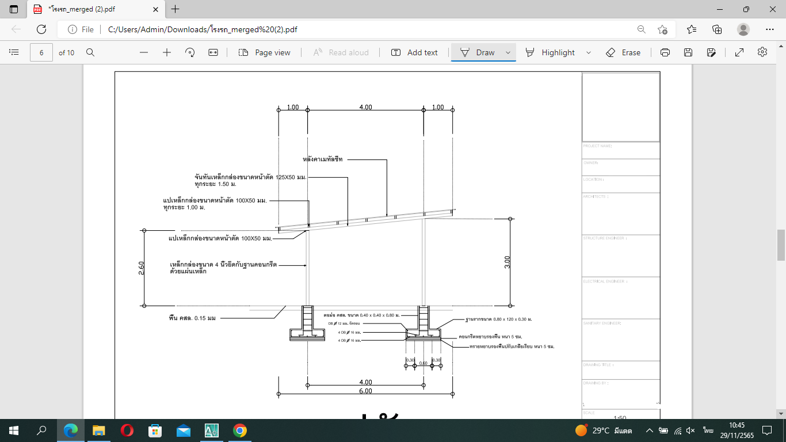Zoom in the PDF with plus

167,52
